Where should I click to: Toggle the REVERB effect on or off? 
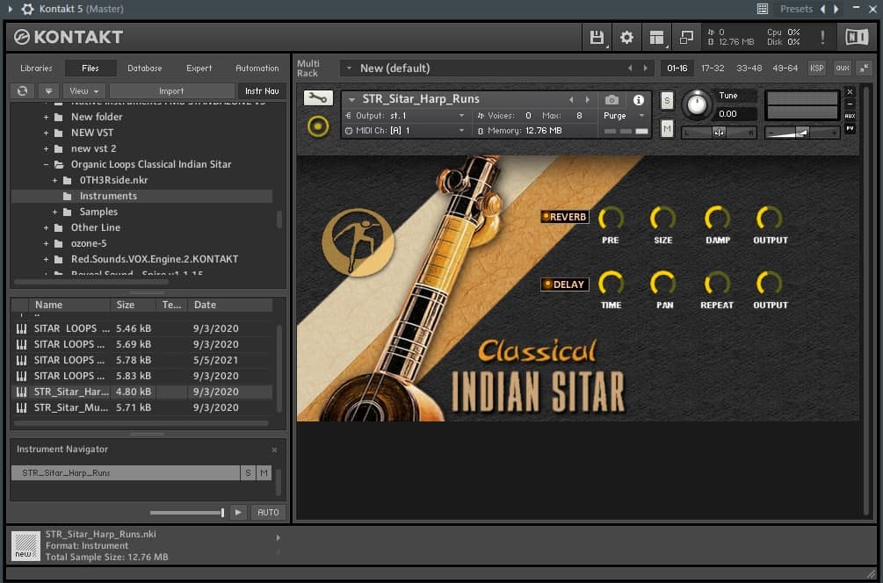click(564, 217)
